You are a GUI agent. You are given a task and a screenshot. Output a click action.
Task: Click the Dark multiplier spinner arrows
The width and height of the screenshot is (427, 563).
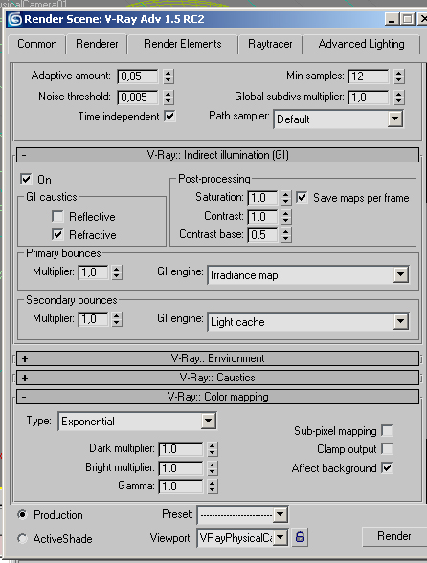(x=213, y=449)
